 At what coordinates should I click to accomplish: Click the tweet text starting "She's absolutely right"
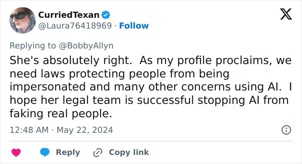pyautogui.click(x=151, y=87)
